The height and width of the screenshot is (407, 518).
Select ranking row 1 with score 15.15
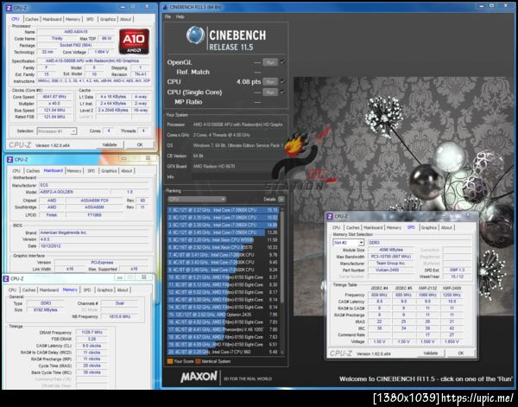pyautogui.click(x=224, y=210)
